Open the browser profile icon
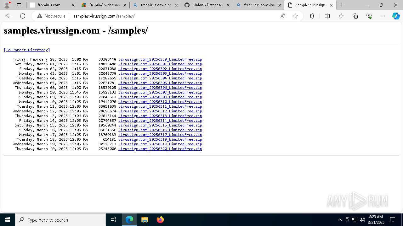Image resolution: width=403 pixels, height=226 pixels. [7, 5]
